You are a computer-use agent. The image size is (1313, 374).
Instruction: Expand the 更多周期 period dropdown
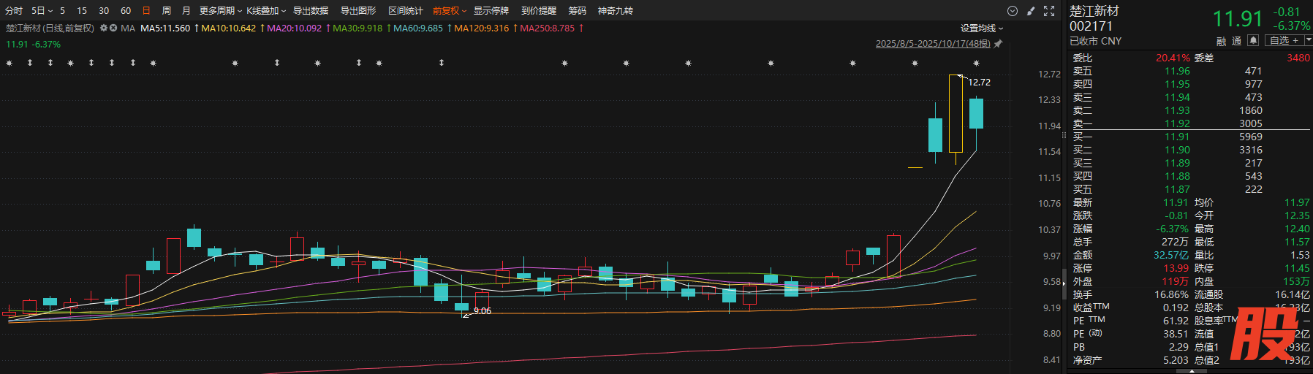pos(220,11)
